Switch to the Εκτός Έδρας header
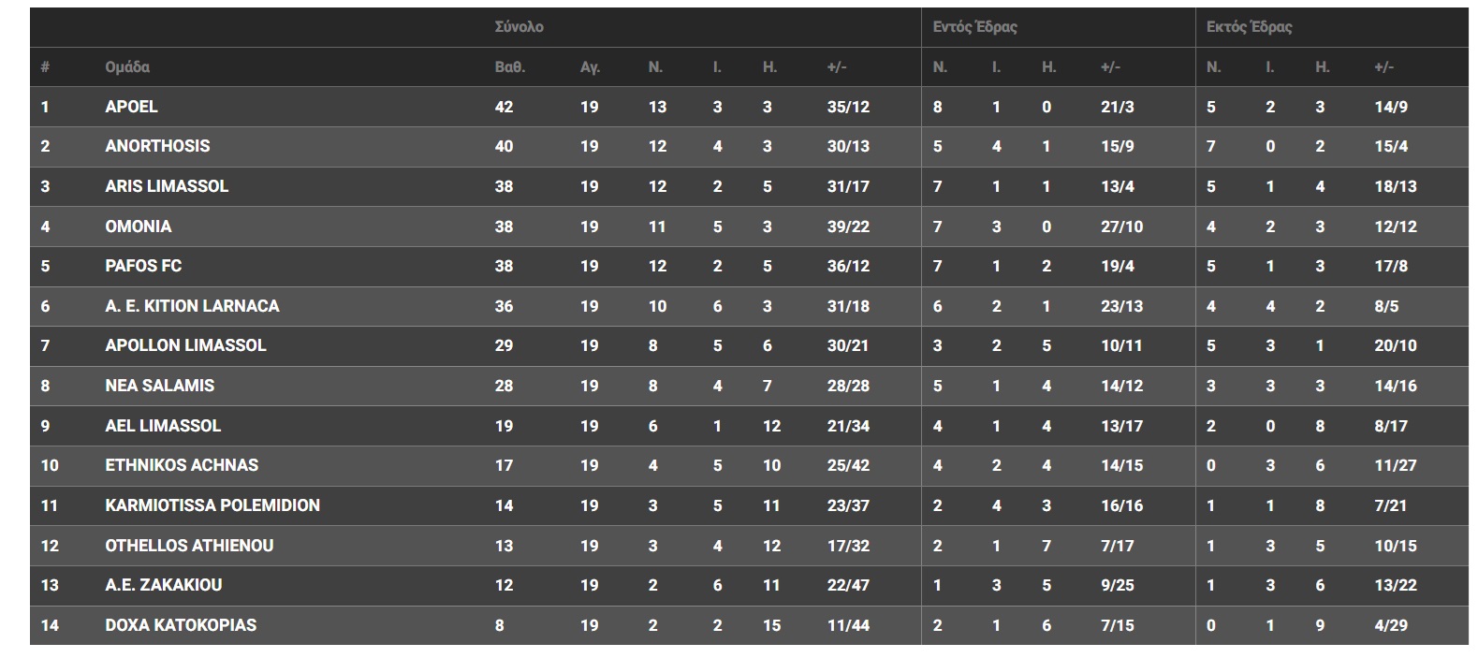Screen dimensions: 1478x658 1249,27
